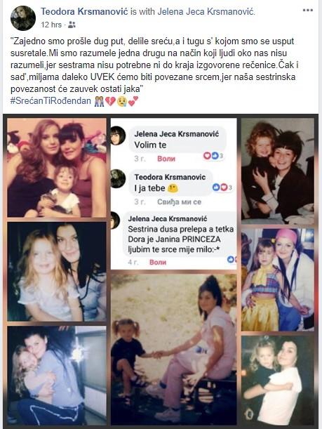Click reaction icons on the 'Volim te' comment
Viewport: 322px width, 429px height.
(x=213, y=156)
